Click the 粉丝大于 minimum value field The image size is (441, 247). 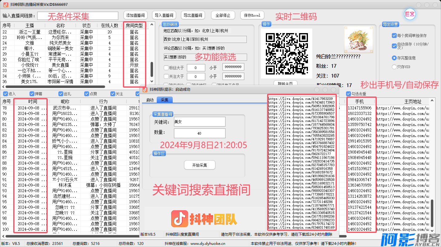(x=196, y=68)
